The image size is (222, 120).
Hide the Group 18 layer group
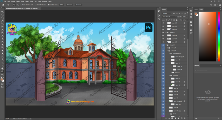[163, 45]
